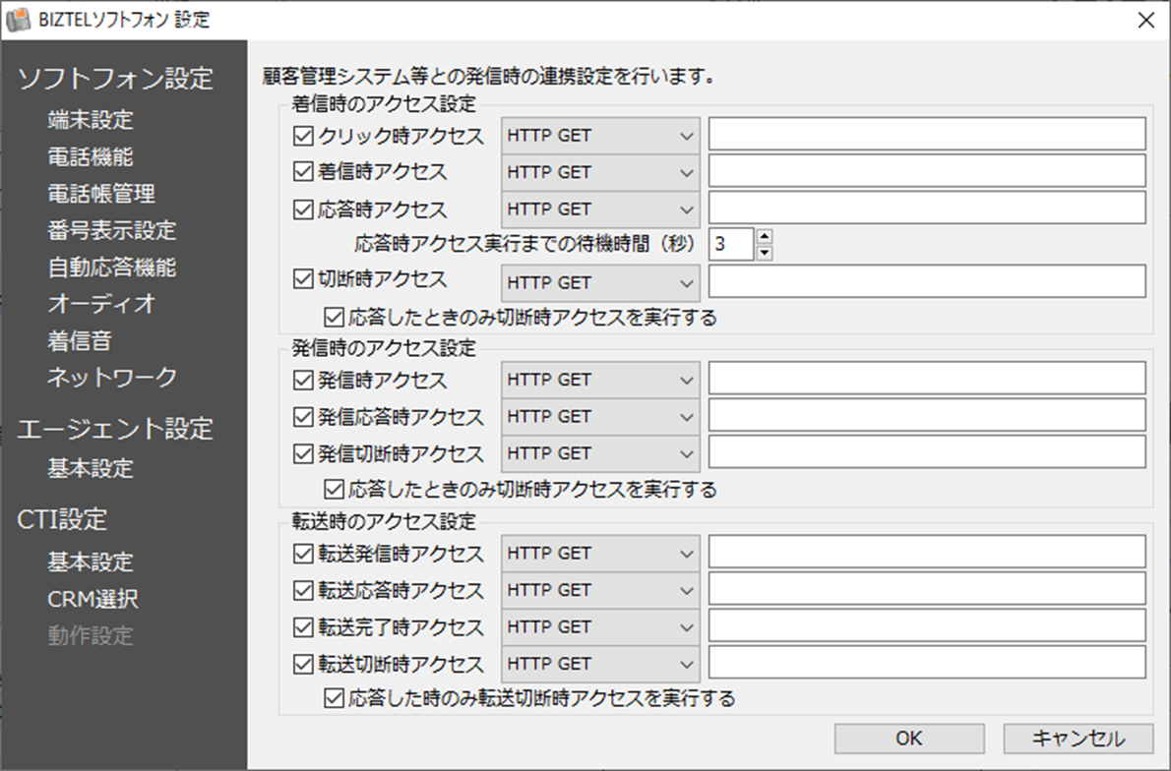Expand method dropdown for 発信応答時アクセス
Screen dimensions: 1171x771
point(600,416)
